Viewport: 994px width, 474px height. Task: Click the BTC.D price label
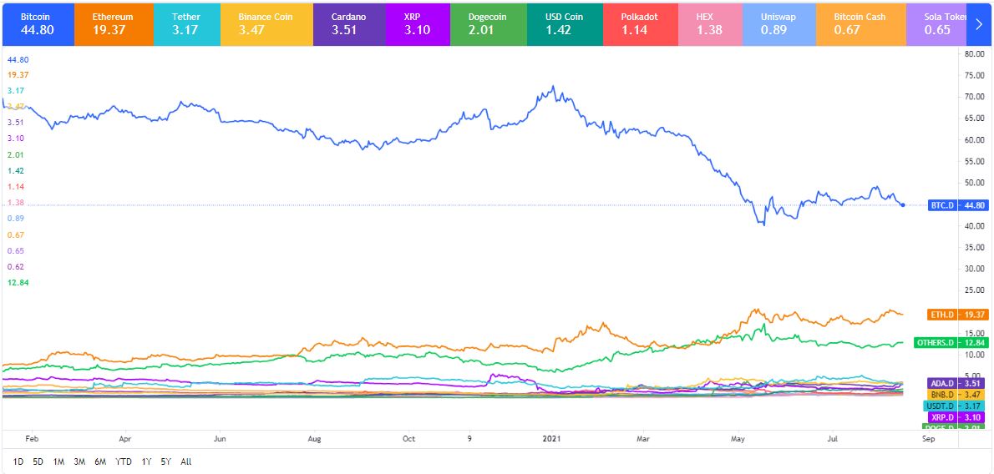[x=957, y=205]
